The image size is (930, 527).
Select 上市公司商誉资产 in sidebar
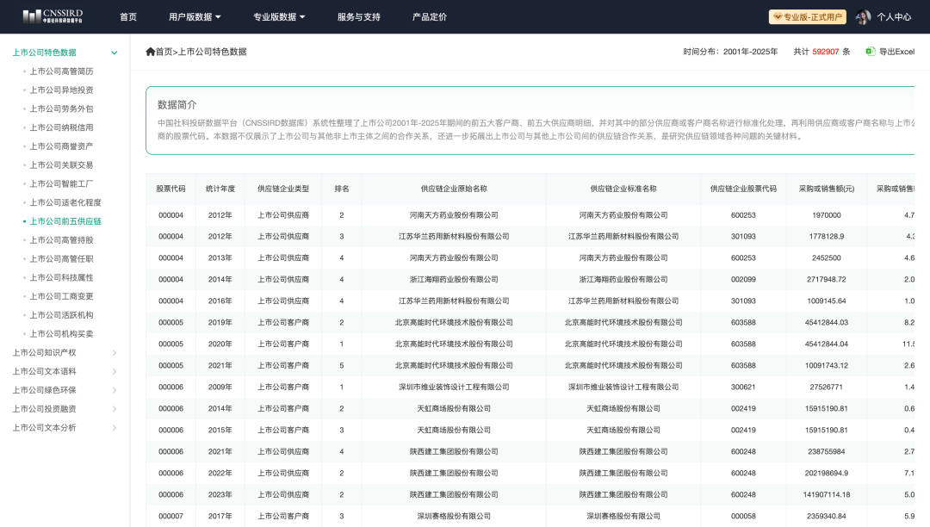click(x=61, y=146)
